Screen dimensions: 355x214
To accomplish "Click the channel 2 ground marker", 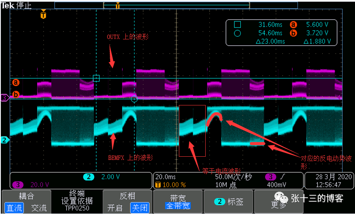I will (x=5, y=140).
